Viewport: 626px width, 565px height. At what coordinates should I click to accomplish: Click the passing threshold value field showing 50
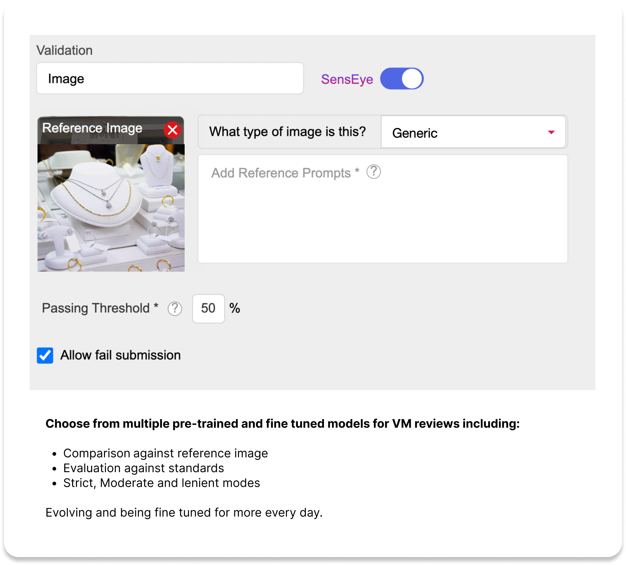pyautogui.click(x=208, y=309)
